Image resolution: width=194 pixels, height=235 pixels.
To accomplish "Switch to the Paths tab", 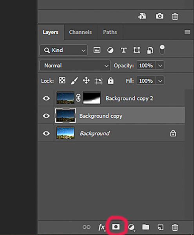I will 110,32.
